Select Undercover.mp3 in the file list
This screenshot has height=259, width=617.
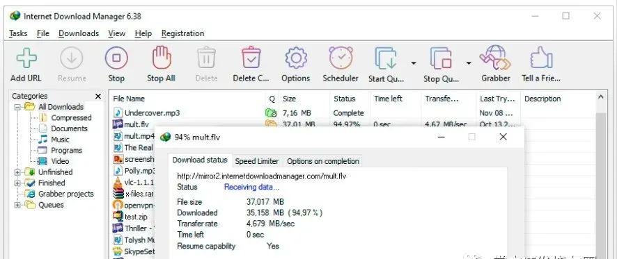[152, 113]
